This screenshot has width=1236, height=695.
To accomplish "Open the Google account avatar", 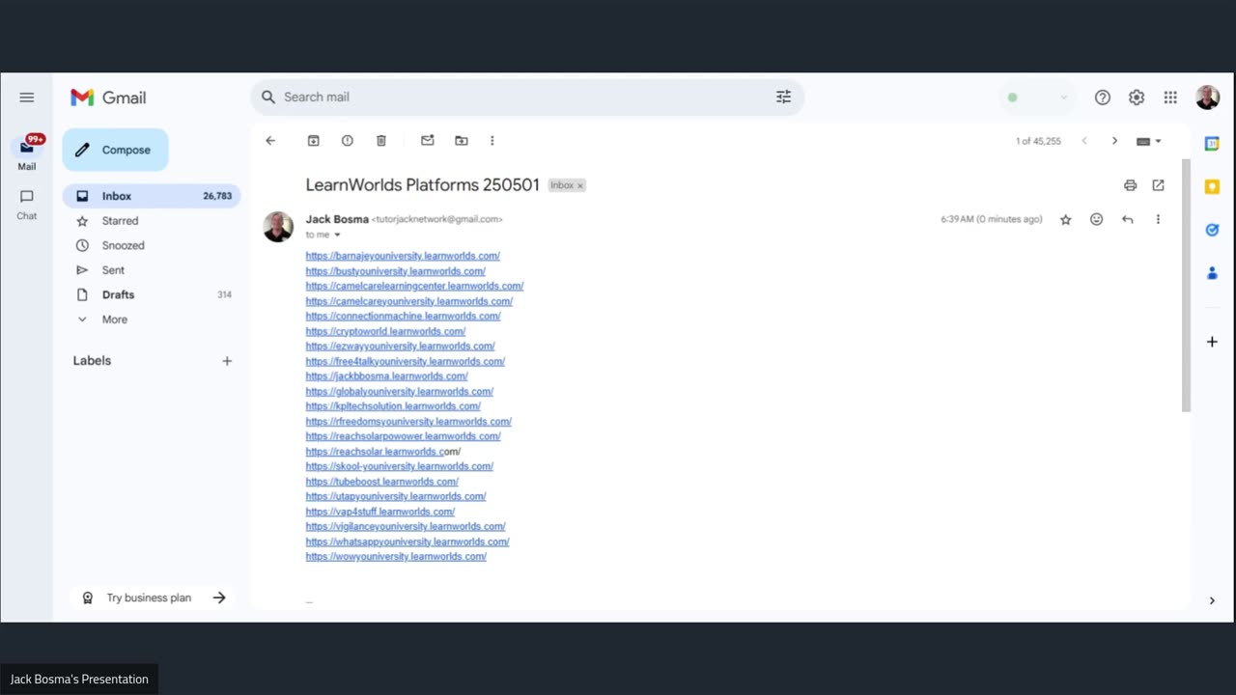I will click(x=1207, y=97).
